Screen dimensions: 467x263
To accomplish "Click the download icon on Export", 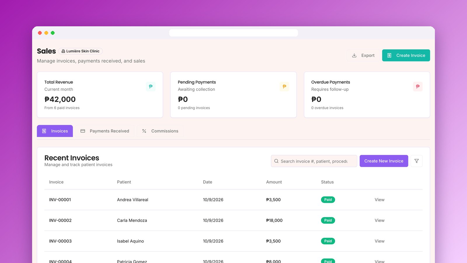I will (354, 55).
